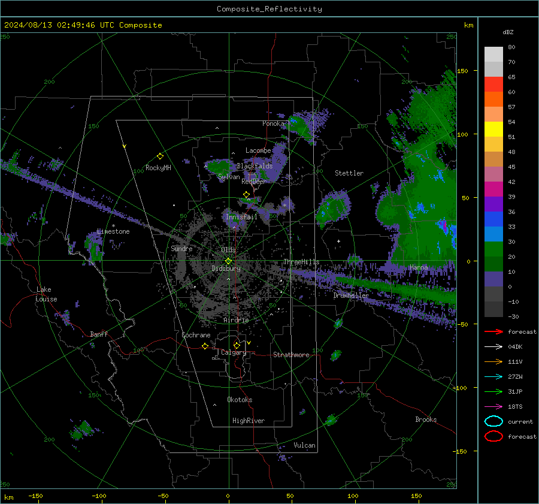This screenshot has width=539, height=504.
Task: Click the Ponoka town label
Action: [273, 123]
